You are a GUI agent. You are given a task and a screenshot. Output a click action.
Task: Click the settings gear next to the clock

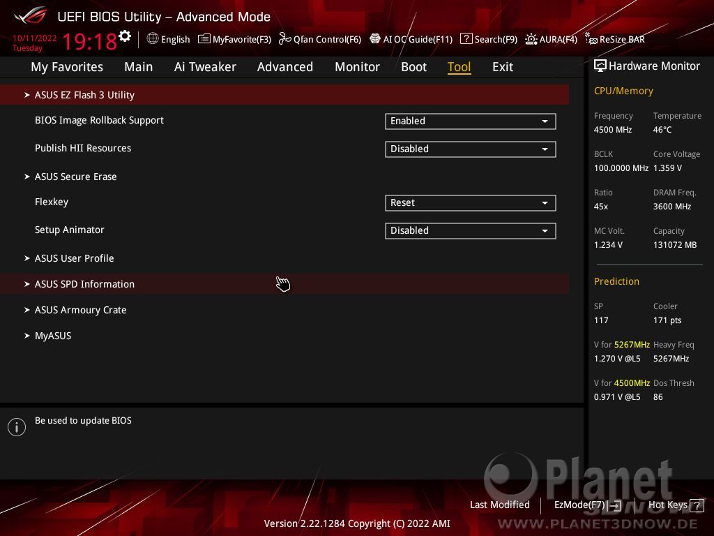click(125, 36)
